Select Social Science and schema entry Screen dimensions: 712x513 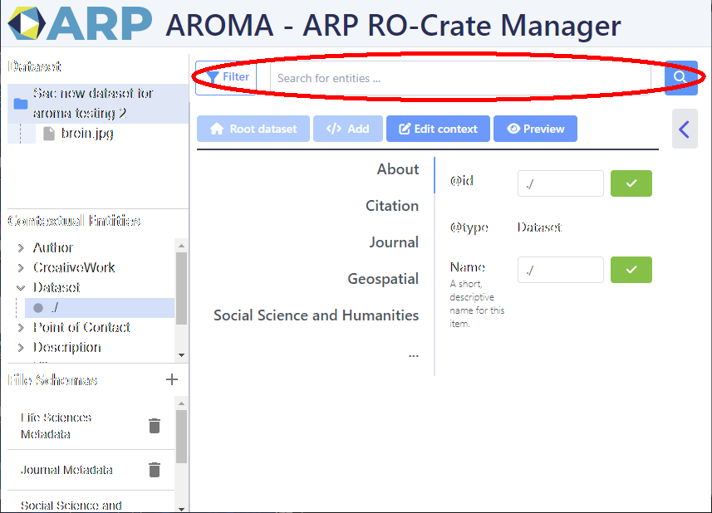coord(71,506)
